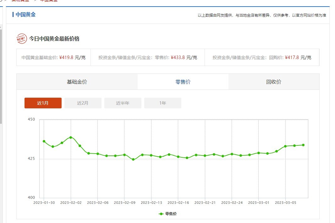Select the 近1月 range button

point(43,103)
